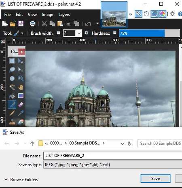Adjust the Hardness 75% slider
Image resolution: width=182 pixels, height=188 pixels.
tap(149, 33)
